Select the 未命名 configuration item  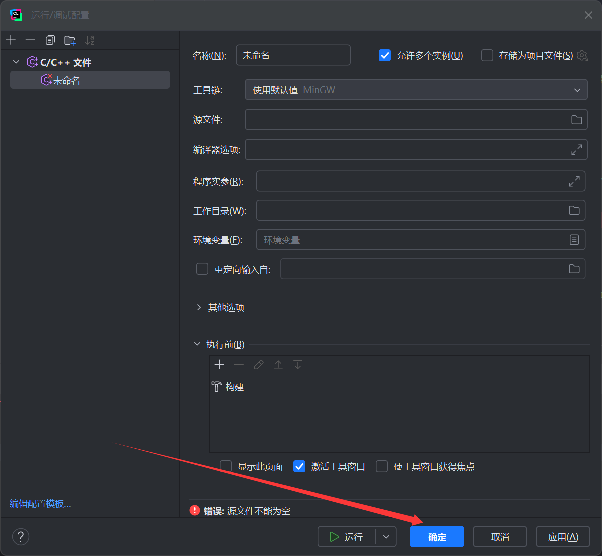[90, 80]
